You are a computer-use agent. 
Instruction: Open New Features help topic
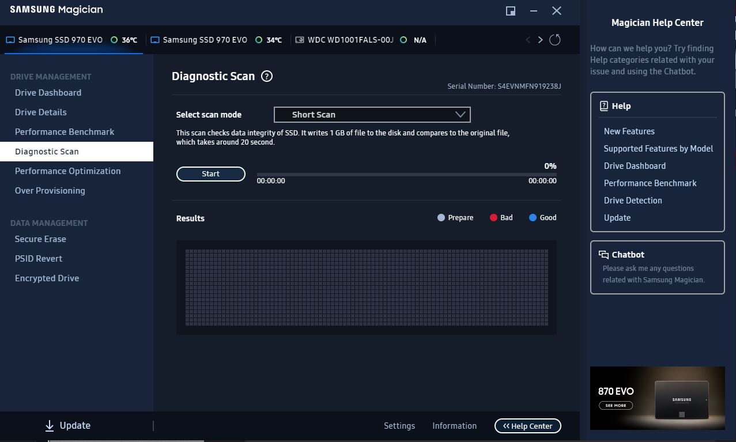click(x=629, y=131)
